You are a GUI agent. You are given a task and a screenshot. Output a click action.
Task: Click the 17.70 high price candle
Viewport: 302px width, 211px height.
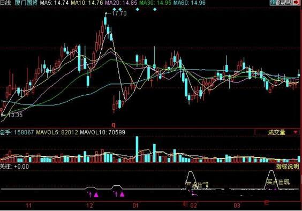coord(105,21)
